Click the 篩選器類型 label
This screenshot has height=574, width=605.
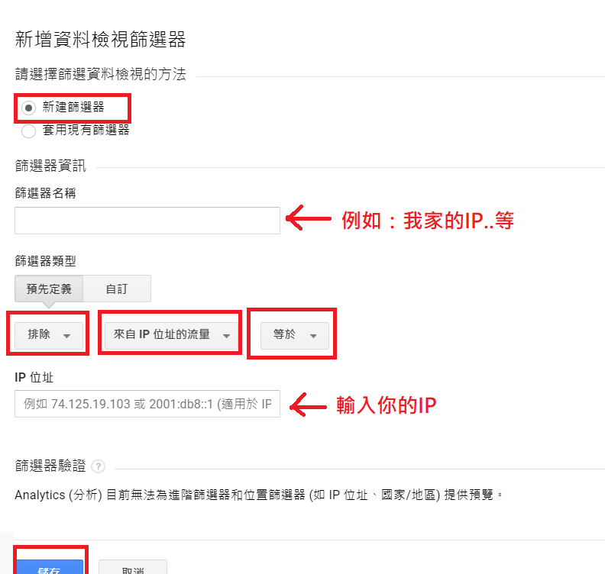pyautogui.click(x=45, y=261)
